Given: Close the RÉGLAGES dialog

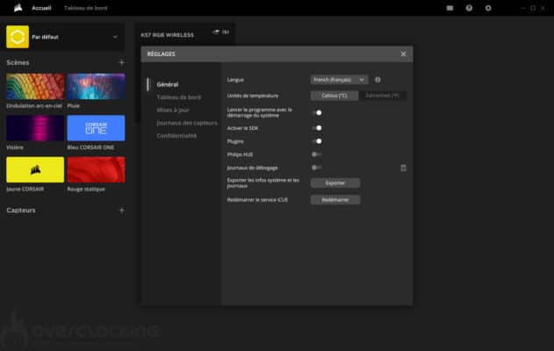Looking at the screenshot, I should [x=403, y=54].
